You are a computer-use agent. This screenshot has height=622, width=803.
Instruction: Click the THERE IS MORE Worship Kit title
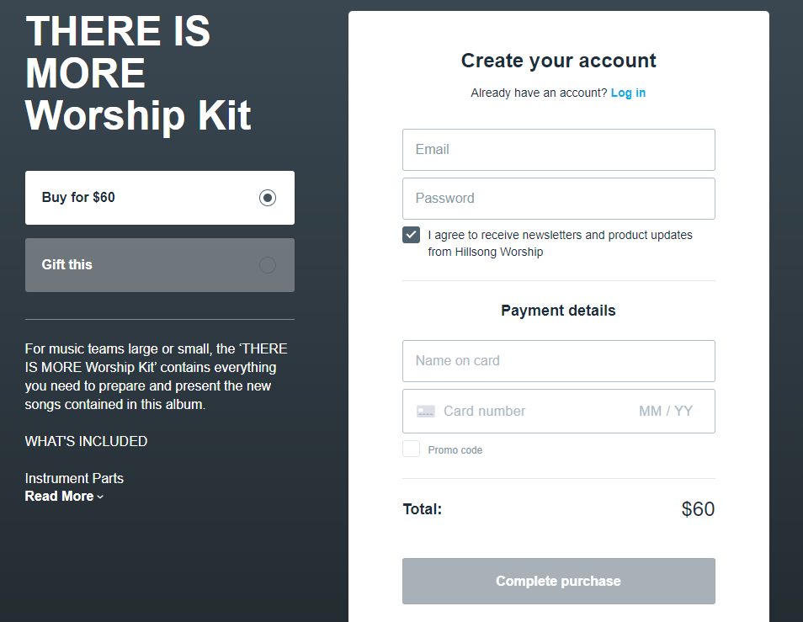coord(138,74)
